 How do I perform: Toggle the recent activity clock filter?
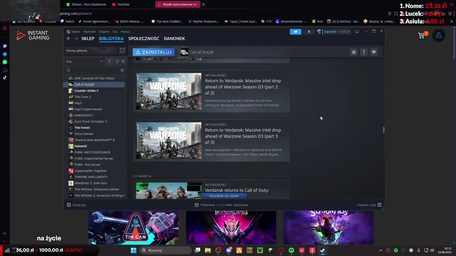[x=117, y=62]
